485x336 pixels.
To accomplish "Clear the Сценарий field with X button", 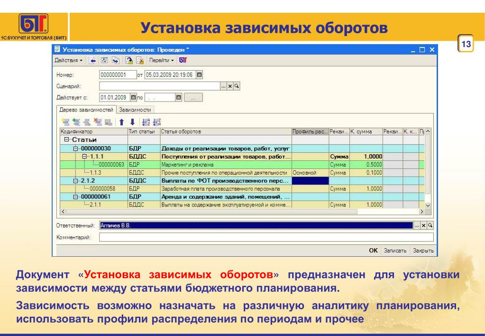I will pos(230,86).
